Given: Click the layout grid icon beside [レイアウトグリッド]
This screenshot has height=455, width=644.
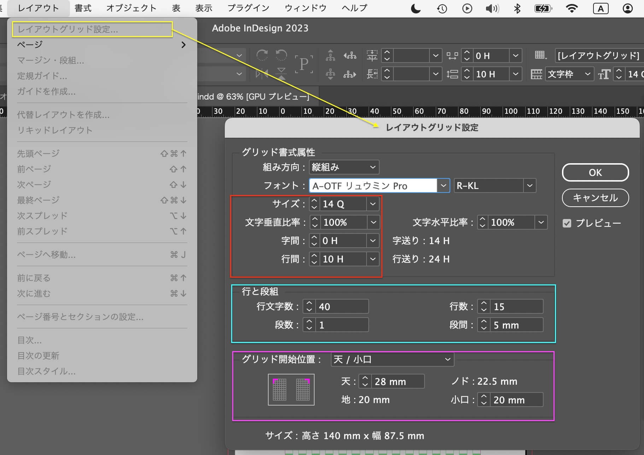Looking at the screenshot, I should pyautogui.click(x=540, y=55).
